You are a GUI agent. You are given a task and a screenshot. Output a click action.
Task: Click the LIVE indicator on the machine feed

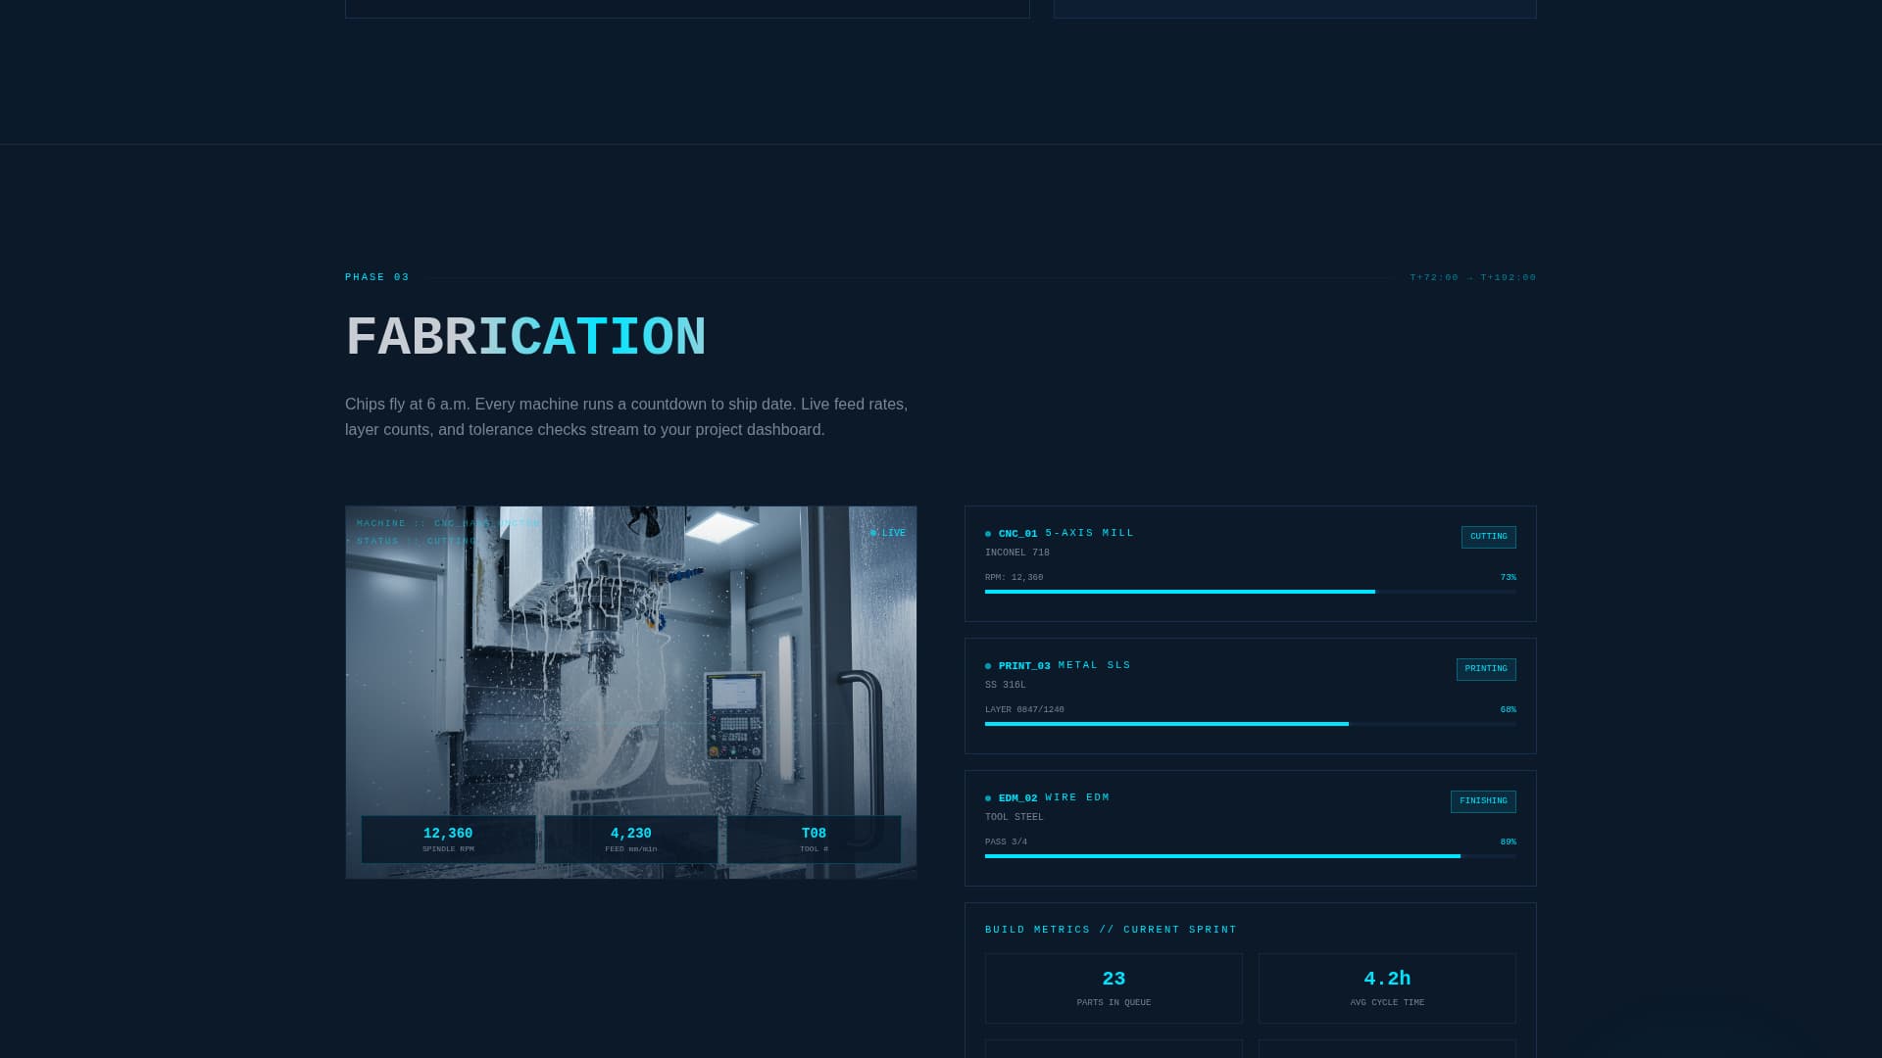pos(888,532)
